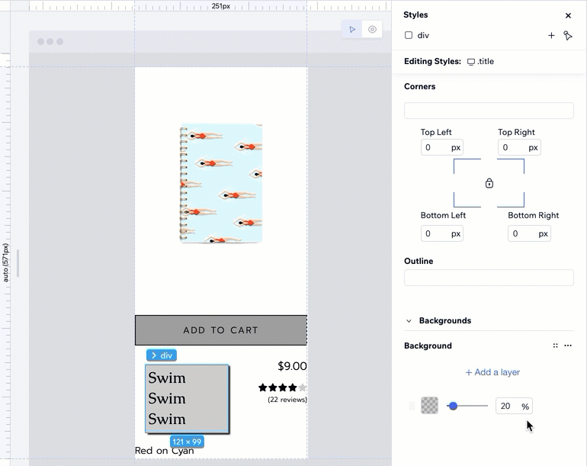Click the Outline input field

coord(489,278)
